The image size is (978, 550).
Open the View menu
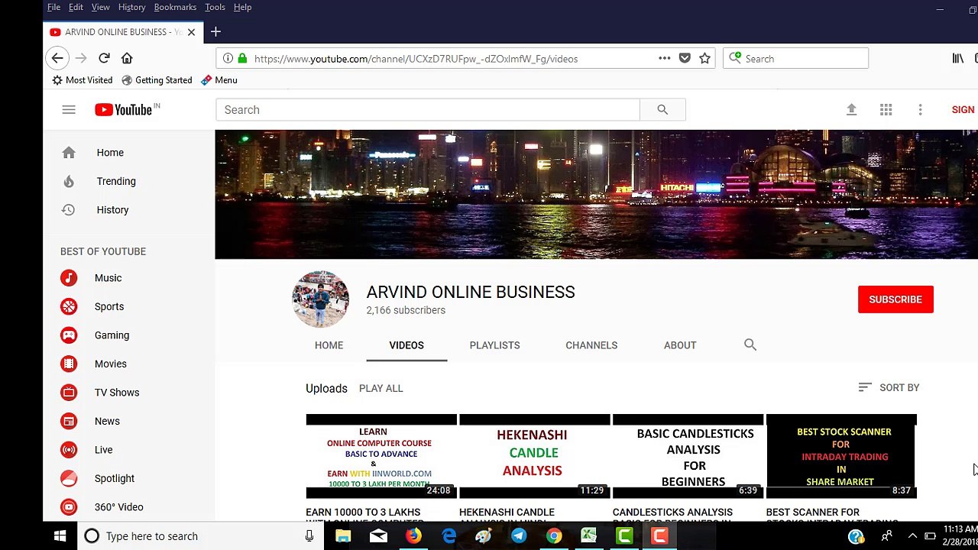point(101,7)
